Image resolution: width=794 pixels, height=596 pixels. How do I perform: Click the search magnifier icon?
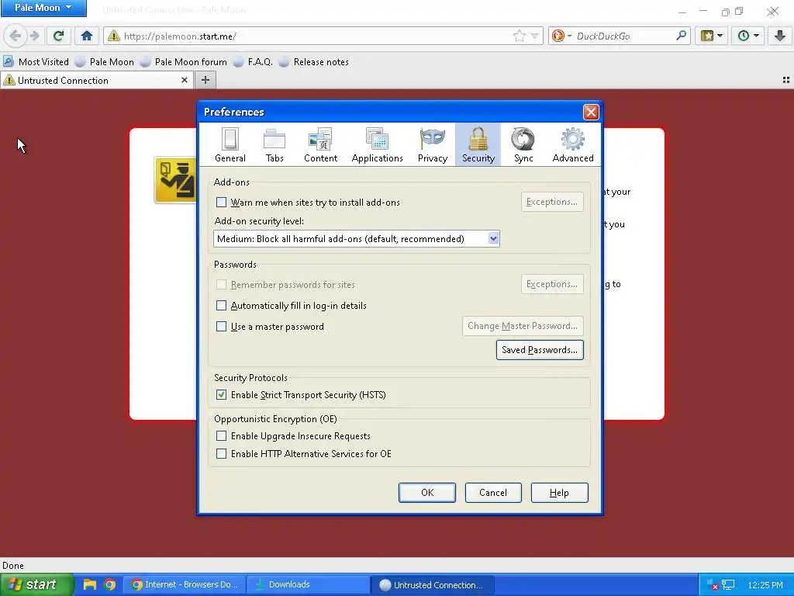pos(681,36)
